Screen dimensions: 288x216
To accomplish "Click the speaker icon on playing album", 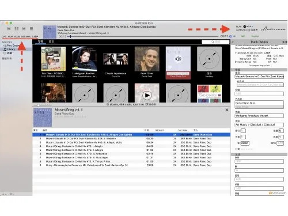I will click(178, 59).
